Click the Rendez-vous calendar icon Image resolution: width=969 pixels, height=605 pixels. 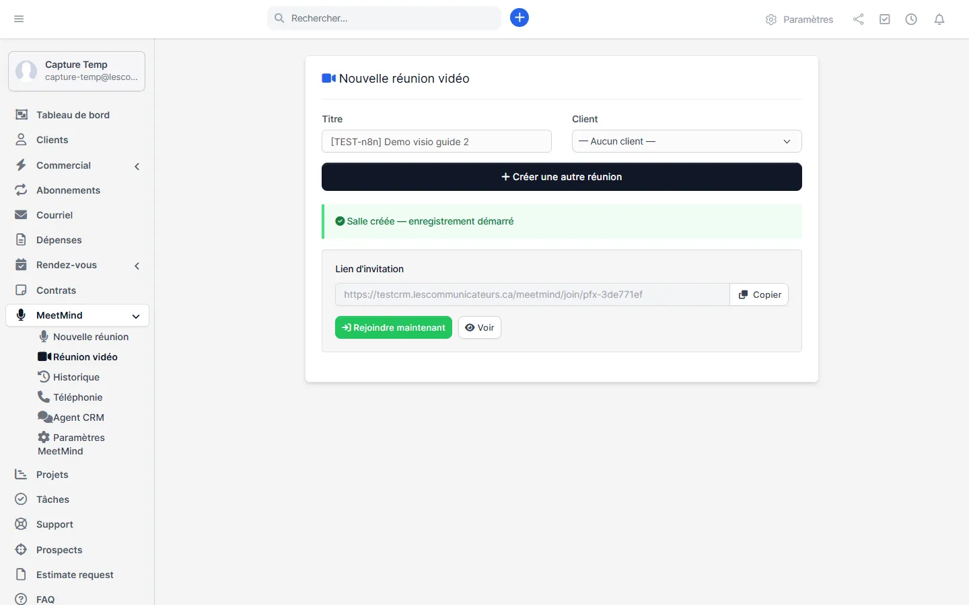pyautogui.click(x=22, y=265)
